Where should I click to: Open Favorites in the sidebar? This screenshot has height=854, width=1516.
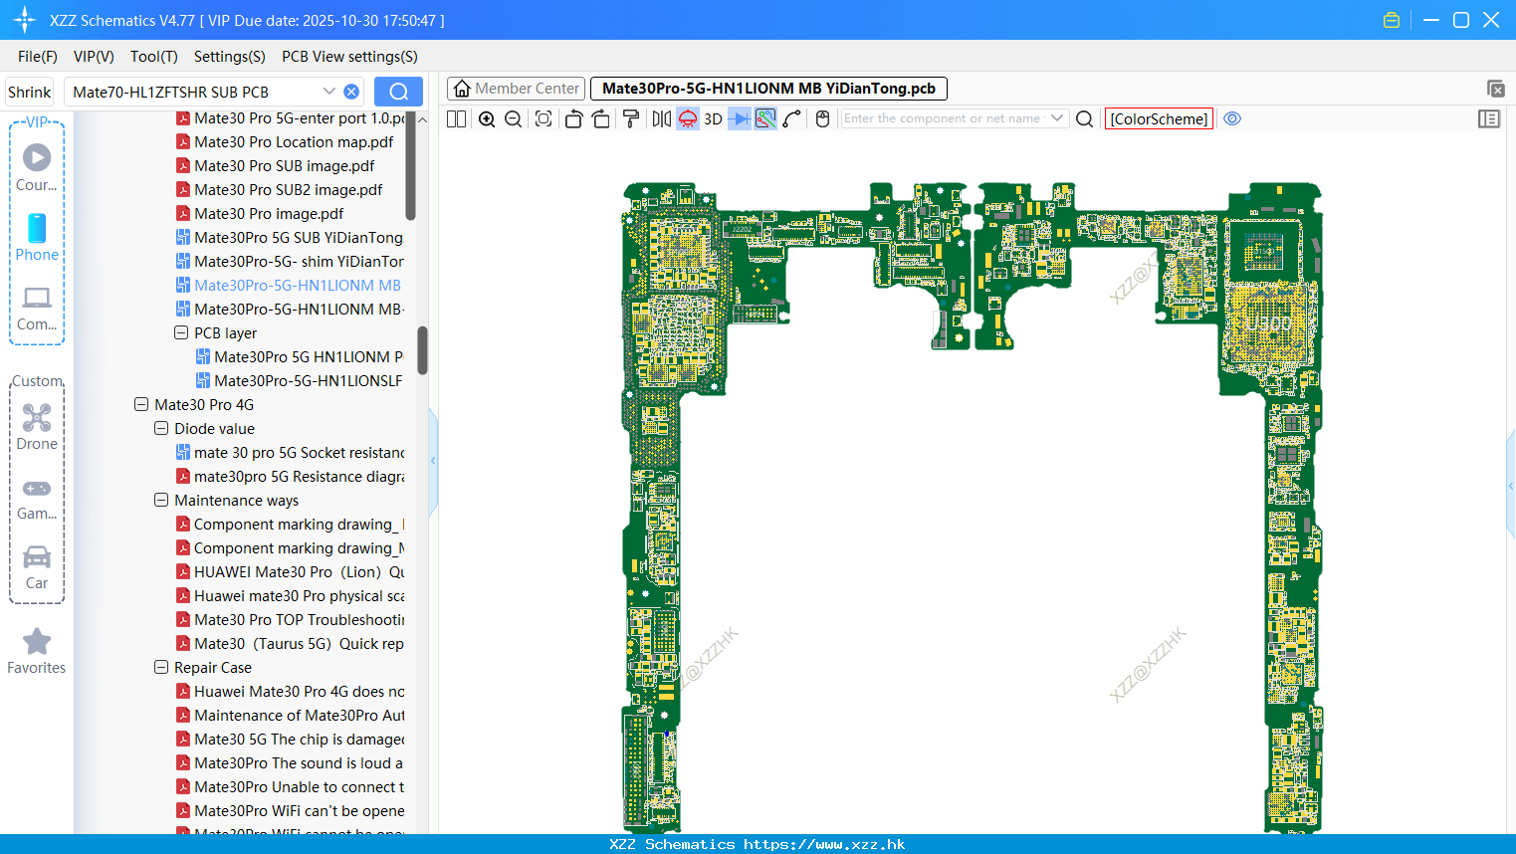(37, 652)
